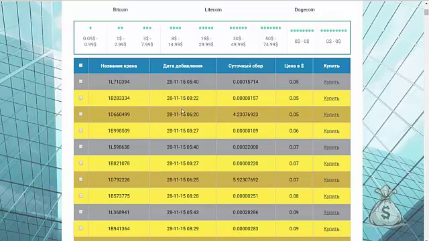Click price 0.06 in row 1B998509
The width and height of the screenshot is (429, 241).
[x=294, y=131]
